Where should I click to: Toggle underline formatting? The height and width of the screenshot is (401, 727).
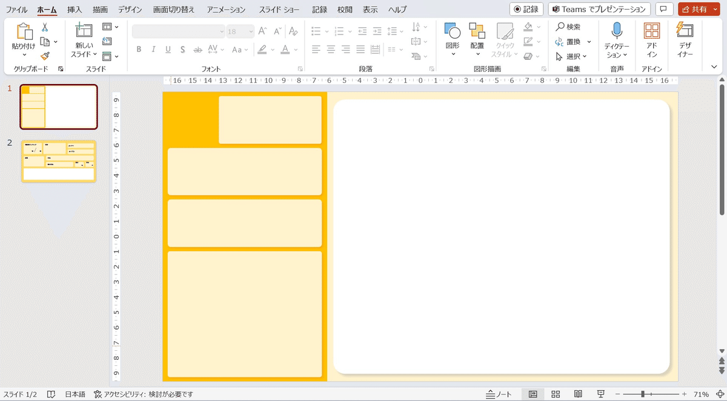[168, 50]
